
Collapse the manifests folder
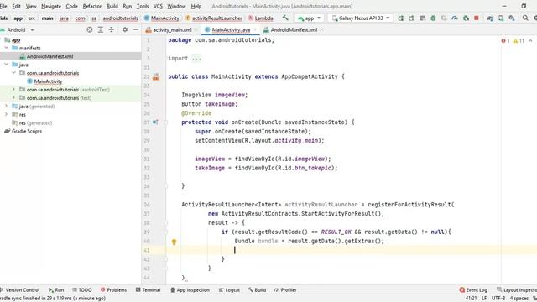[x=6, y=48]
